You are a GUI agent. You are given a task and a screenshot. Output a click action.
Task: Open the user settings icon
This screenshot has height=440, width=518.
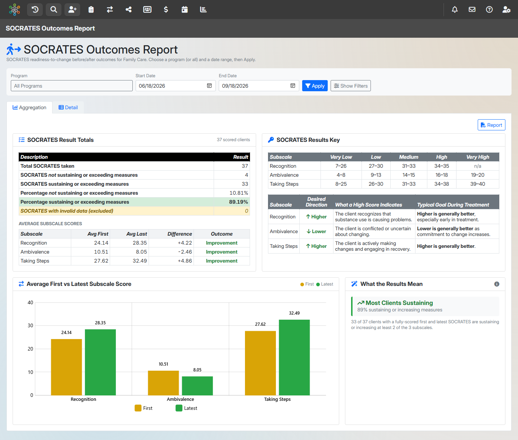coord(506,9)
